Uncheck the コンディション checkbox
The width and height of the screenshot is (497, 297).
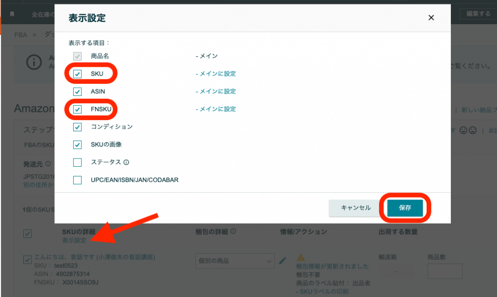click(x=77, y=127)
